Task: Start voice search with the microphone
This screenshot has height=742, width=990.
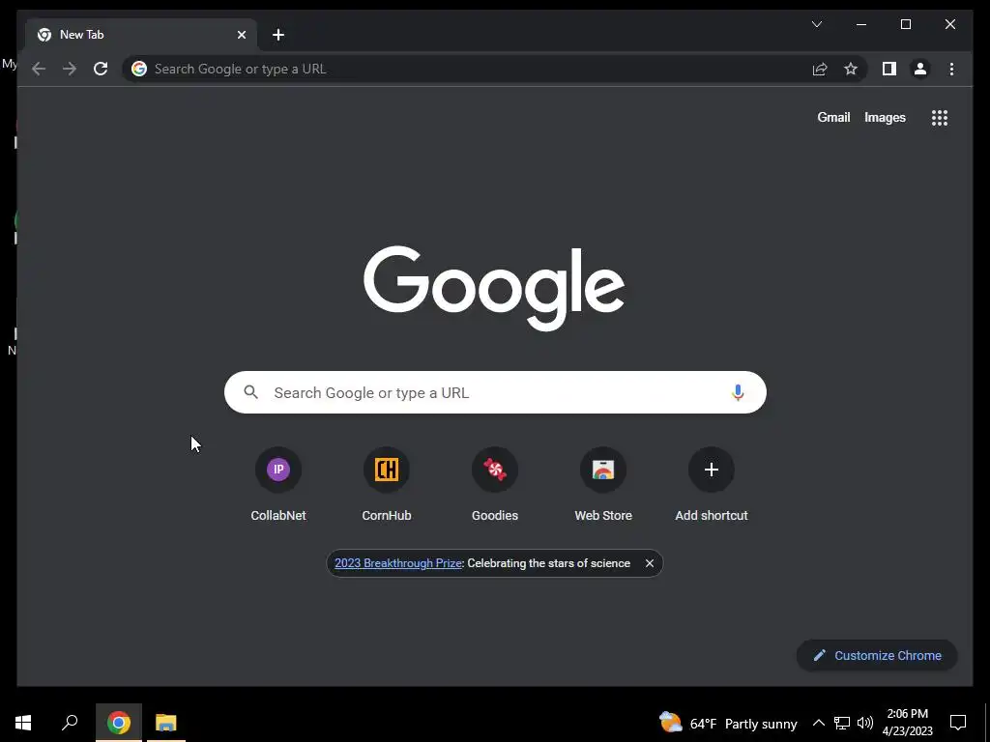Action: 738,392
